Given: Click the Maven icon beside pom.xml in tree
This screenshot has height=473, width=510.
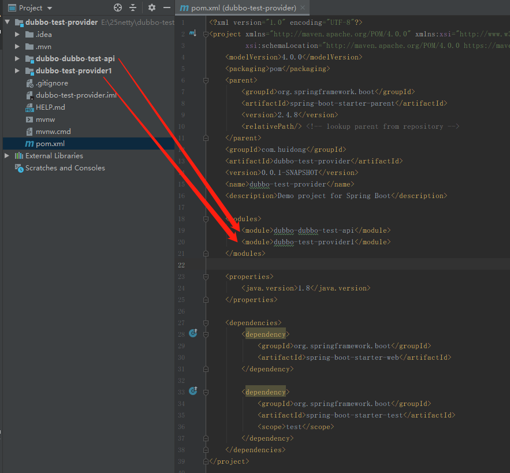Looking at the screenshot, I should pos(29,144).
